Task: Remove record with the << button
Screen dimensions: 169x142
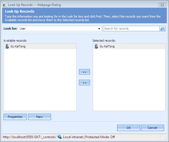Action: [84, 83]
